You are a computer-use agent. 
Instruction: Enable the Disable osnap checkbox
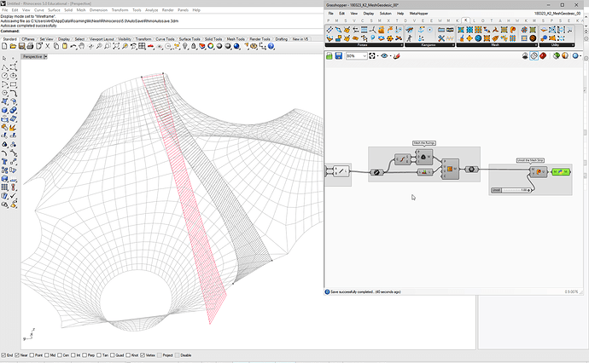(x=178, y=355)
